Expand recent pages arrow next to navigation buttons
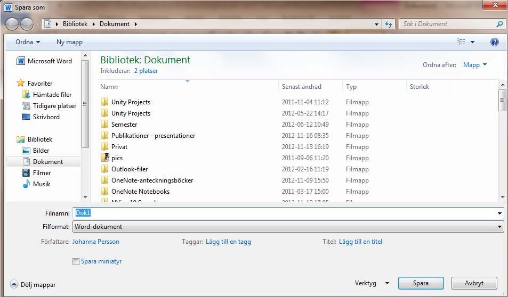 pos(38,24)
